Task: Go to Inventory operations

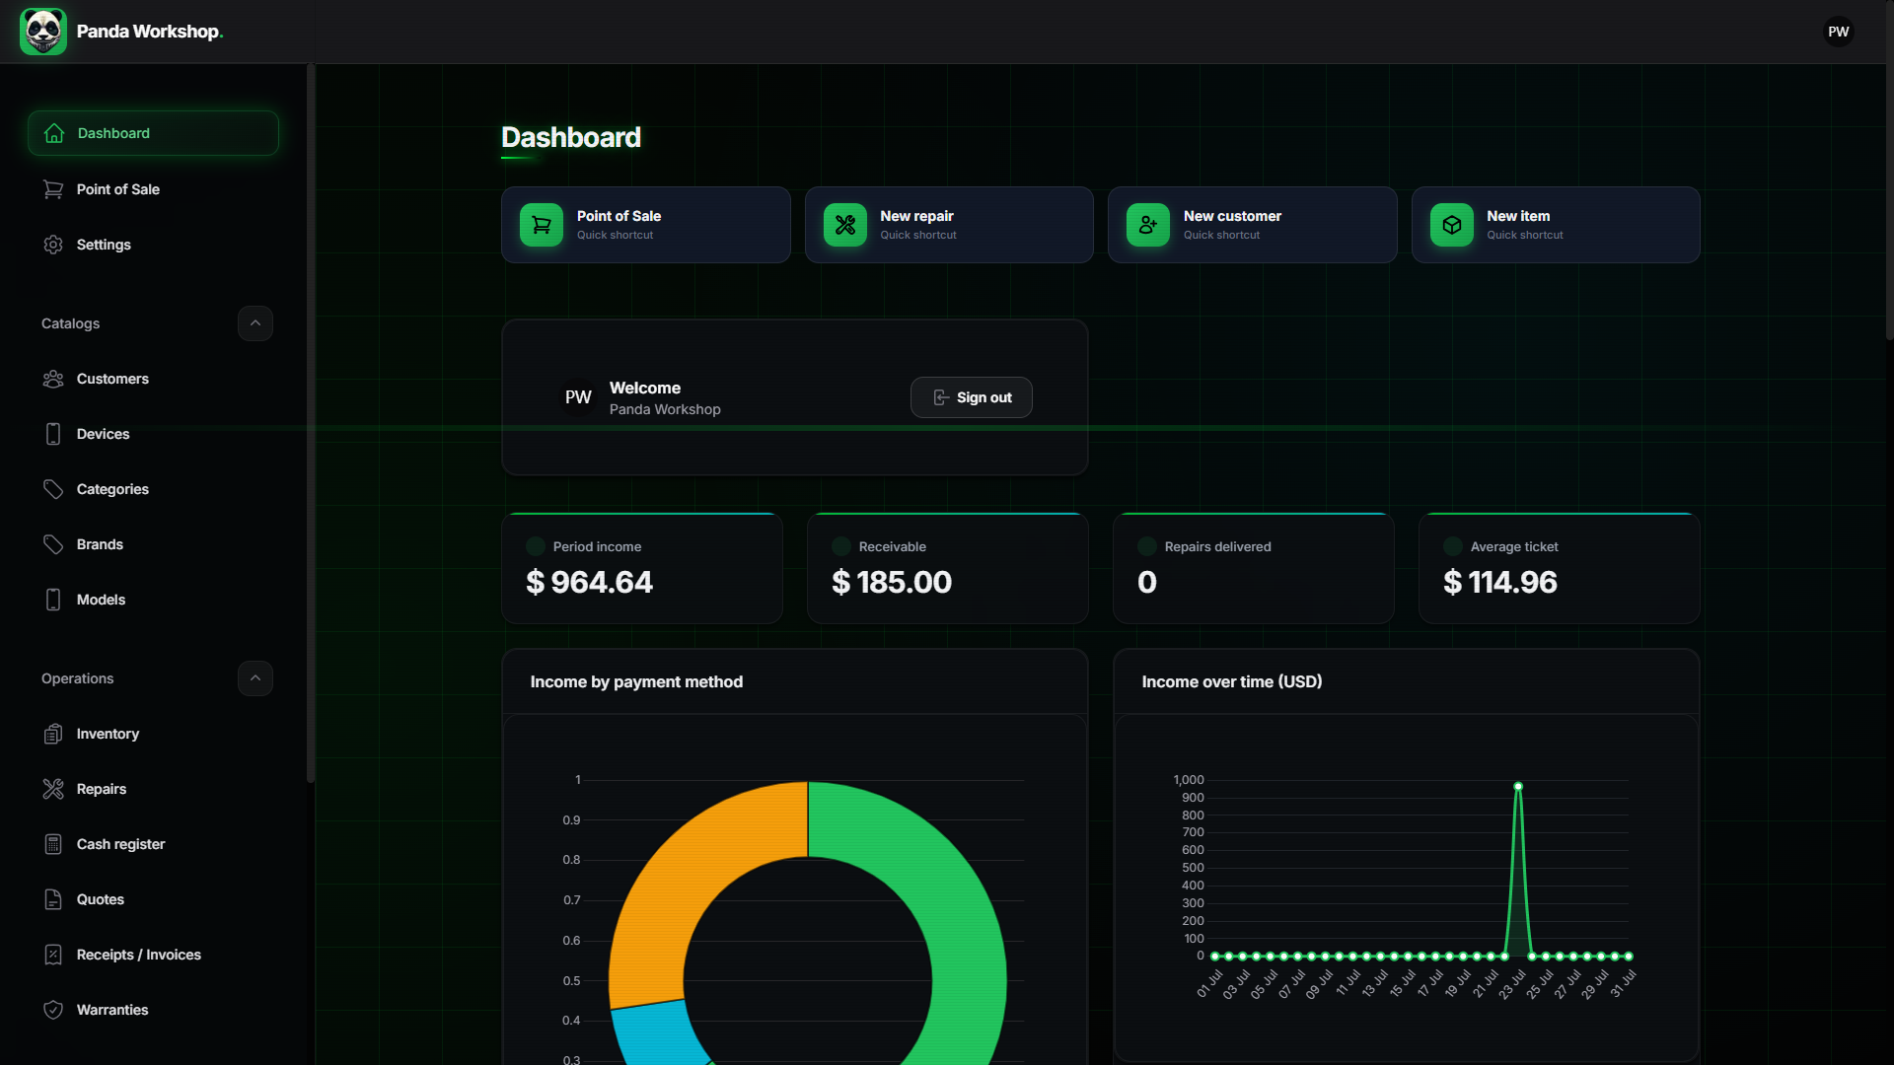Action: coord(153,734)
